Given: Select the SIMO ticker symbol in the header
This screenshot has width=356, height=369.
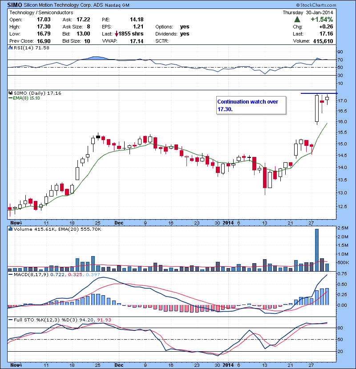Looking at the screenshot, I should click(x=15, y=5).
